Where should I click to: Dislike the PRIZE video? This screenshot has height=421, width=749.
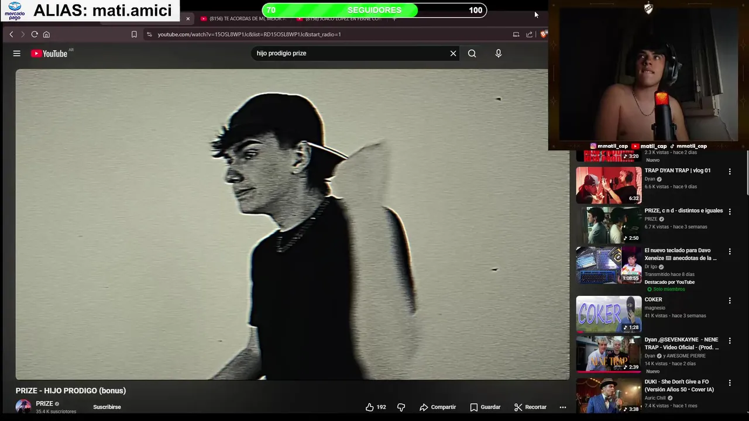(x=401, y=407)
